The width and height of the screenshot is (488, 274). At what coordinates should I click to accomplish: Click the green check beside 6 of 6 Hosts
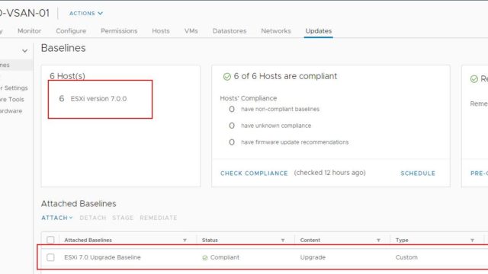click(x=227, y=76)
